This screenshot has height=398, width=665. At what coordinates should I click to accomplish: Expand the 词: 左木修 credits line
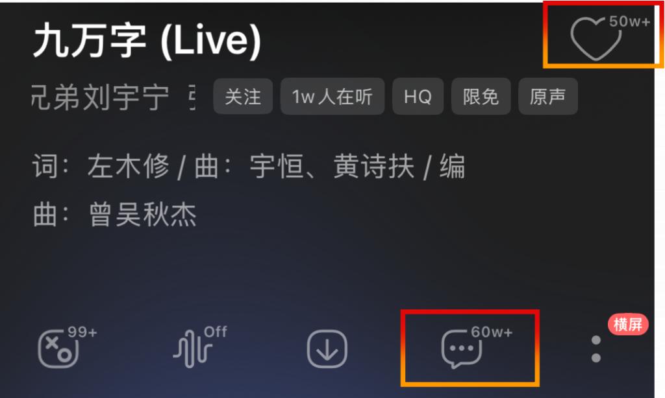click(x=249, y=167)
